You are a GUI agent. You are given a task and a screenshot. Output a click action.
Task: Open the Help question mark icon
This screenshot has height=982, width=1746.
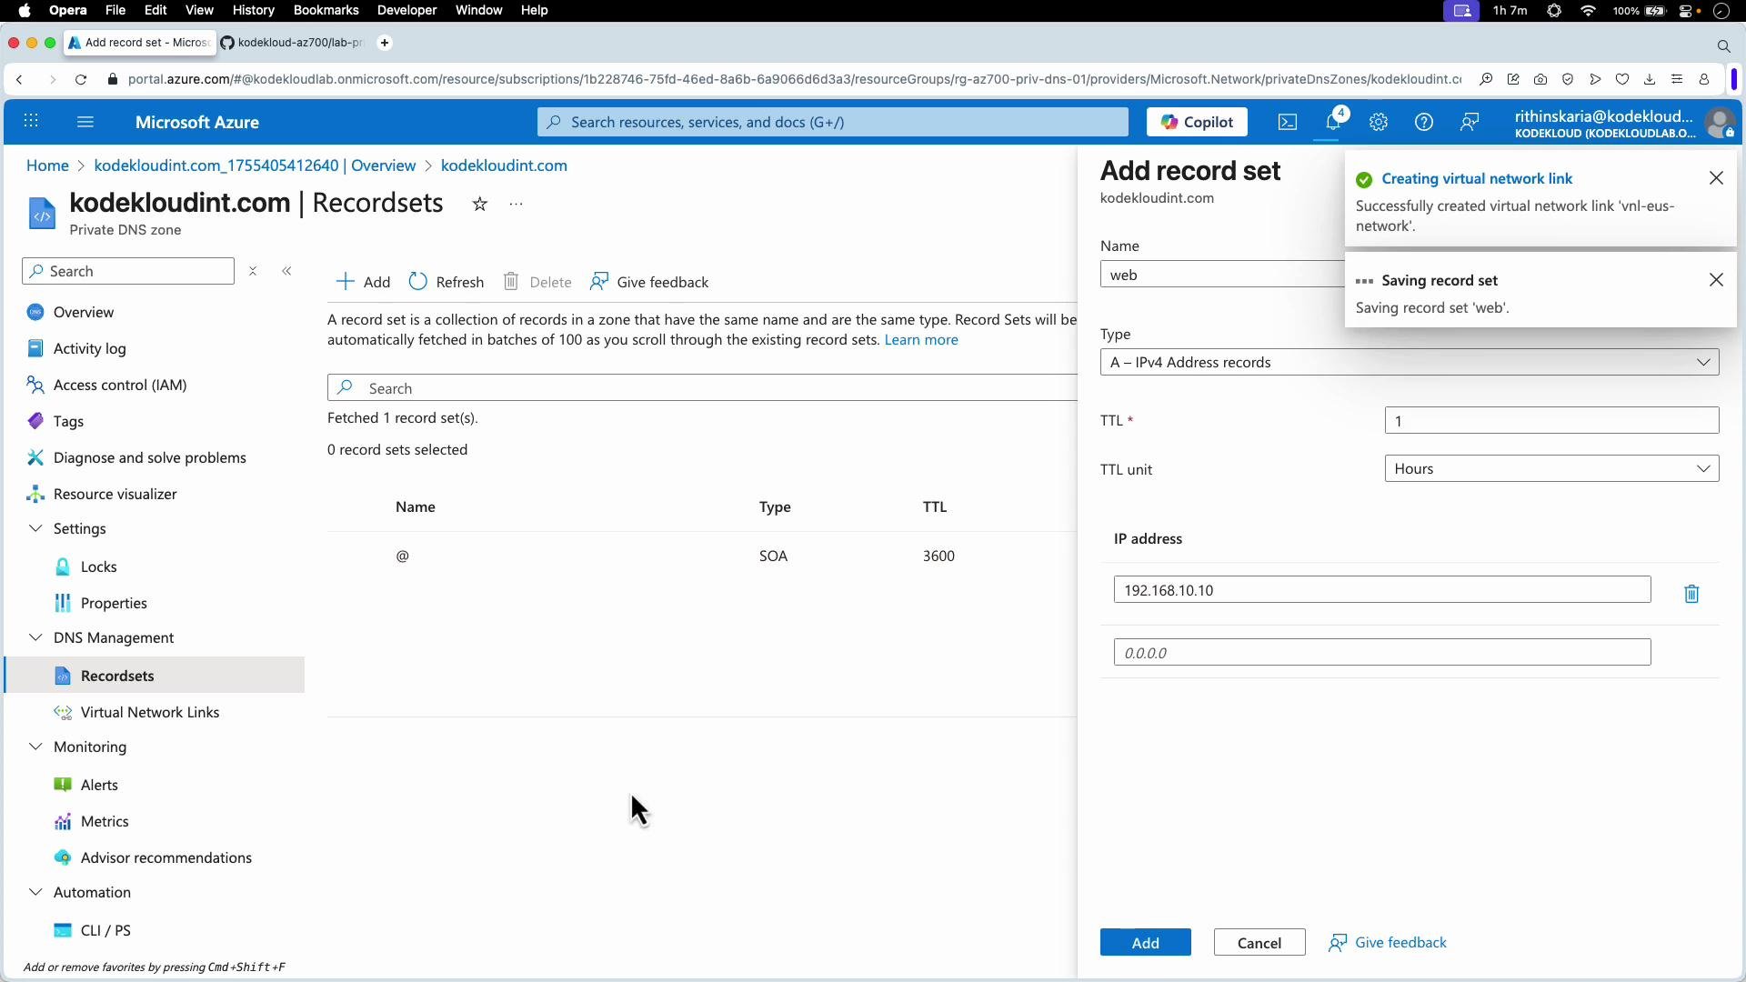pyautogui.click(x=1424, y=122)
